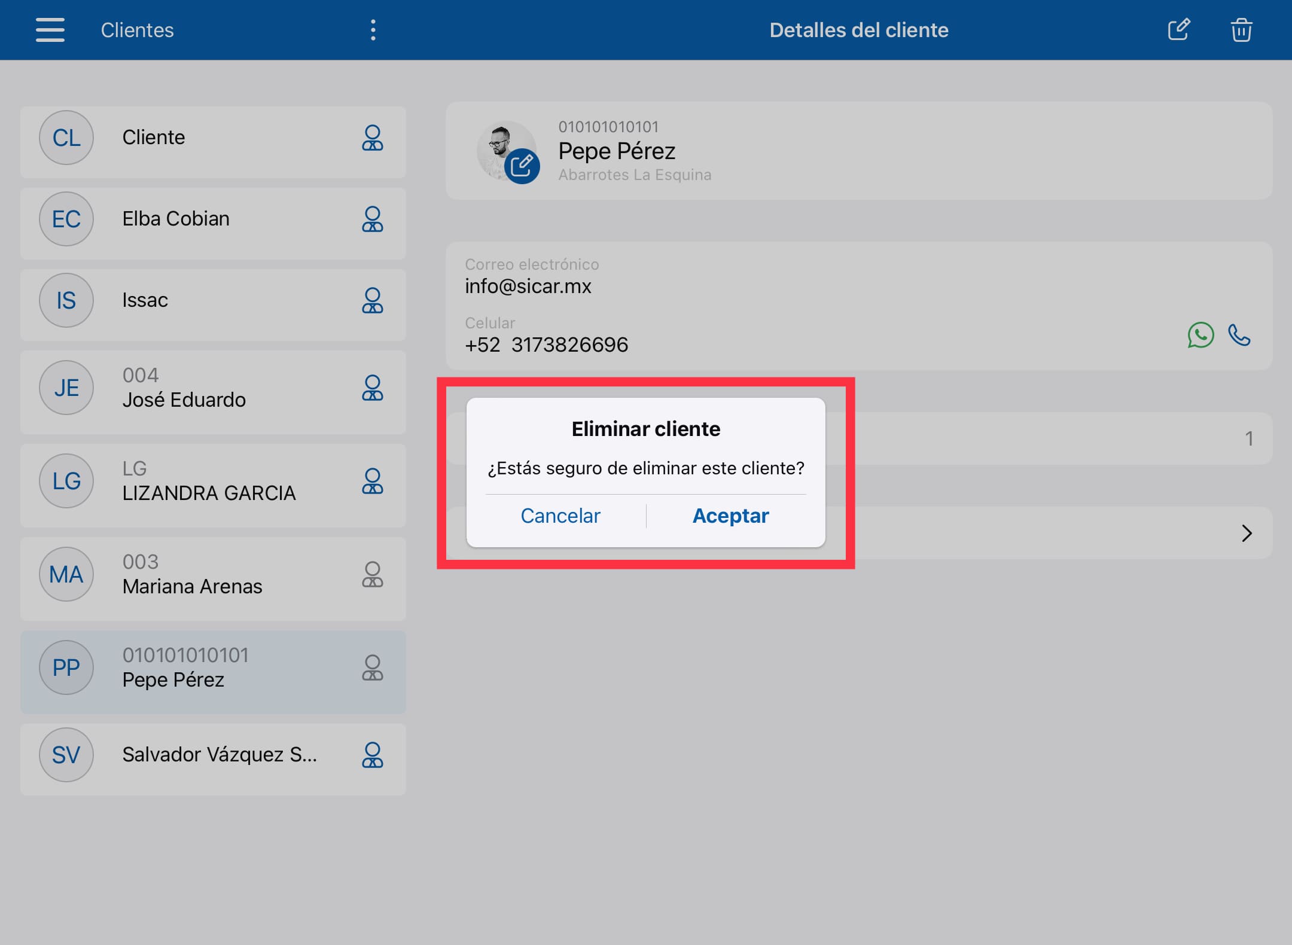Edit the profile photo badge
Image resolution: width=1292 pixels, height=945 pixels.
[x=522, y=166]
